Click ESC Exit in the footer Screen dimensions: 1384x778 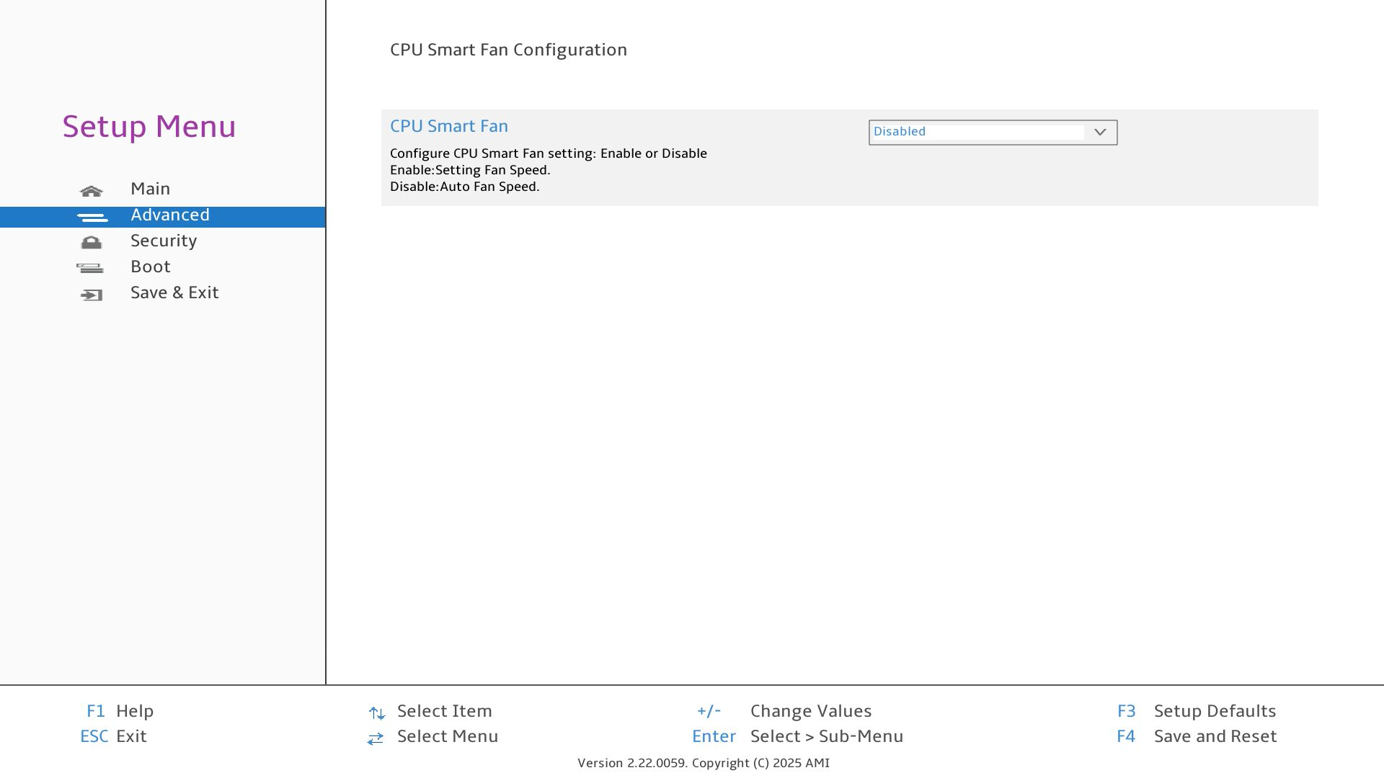click(114, 736)
